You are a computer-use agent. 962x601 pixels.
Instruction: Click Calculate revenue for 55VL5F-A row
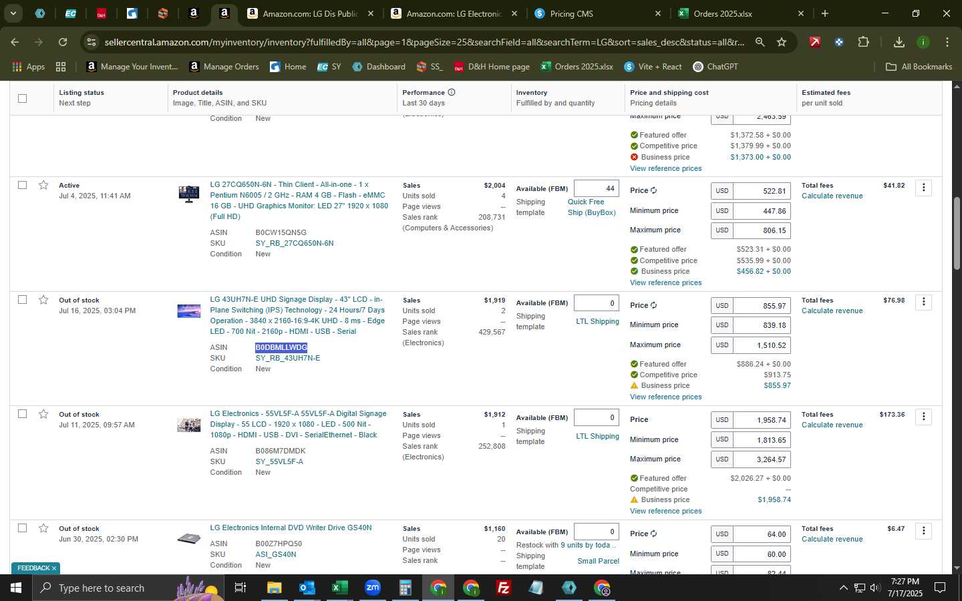[832, 425]
